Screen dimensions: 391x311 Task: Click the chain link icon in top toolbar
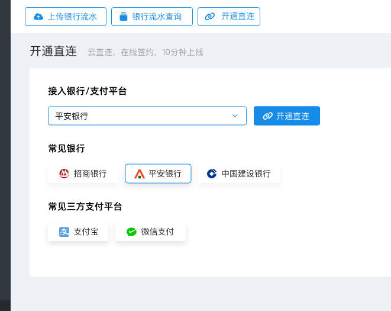(x=210, y=17)
